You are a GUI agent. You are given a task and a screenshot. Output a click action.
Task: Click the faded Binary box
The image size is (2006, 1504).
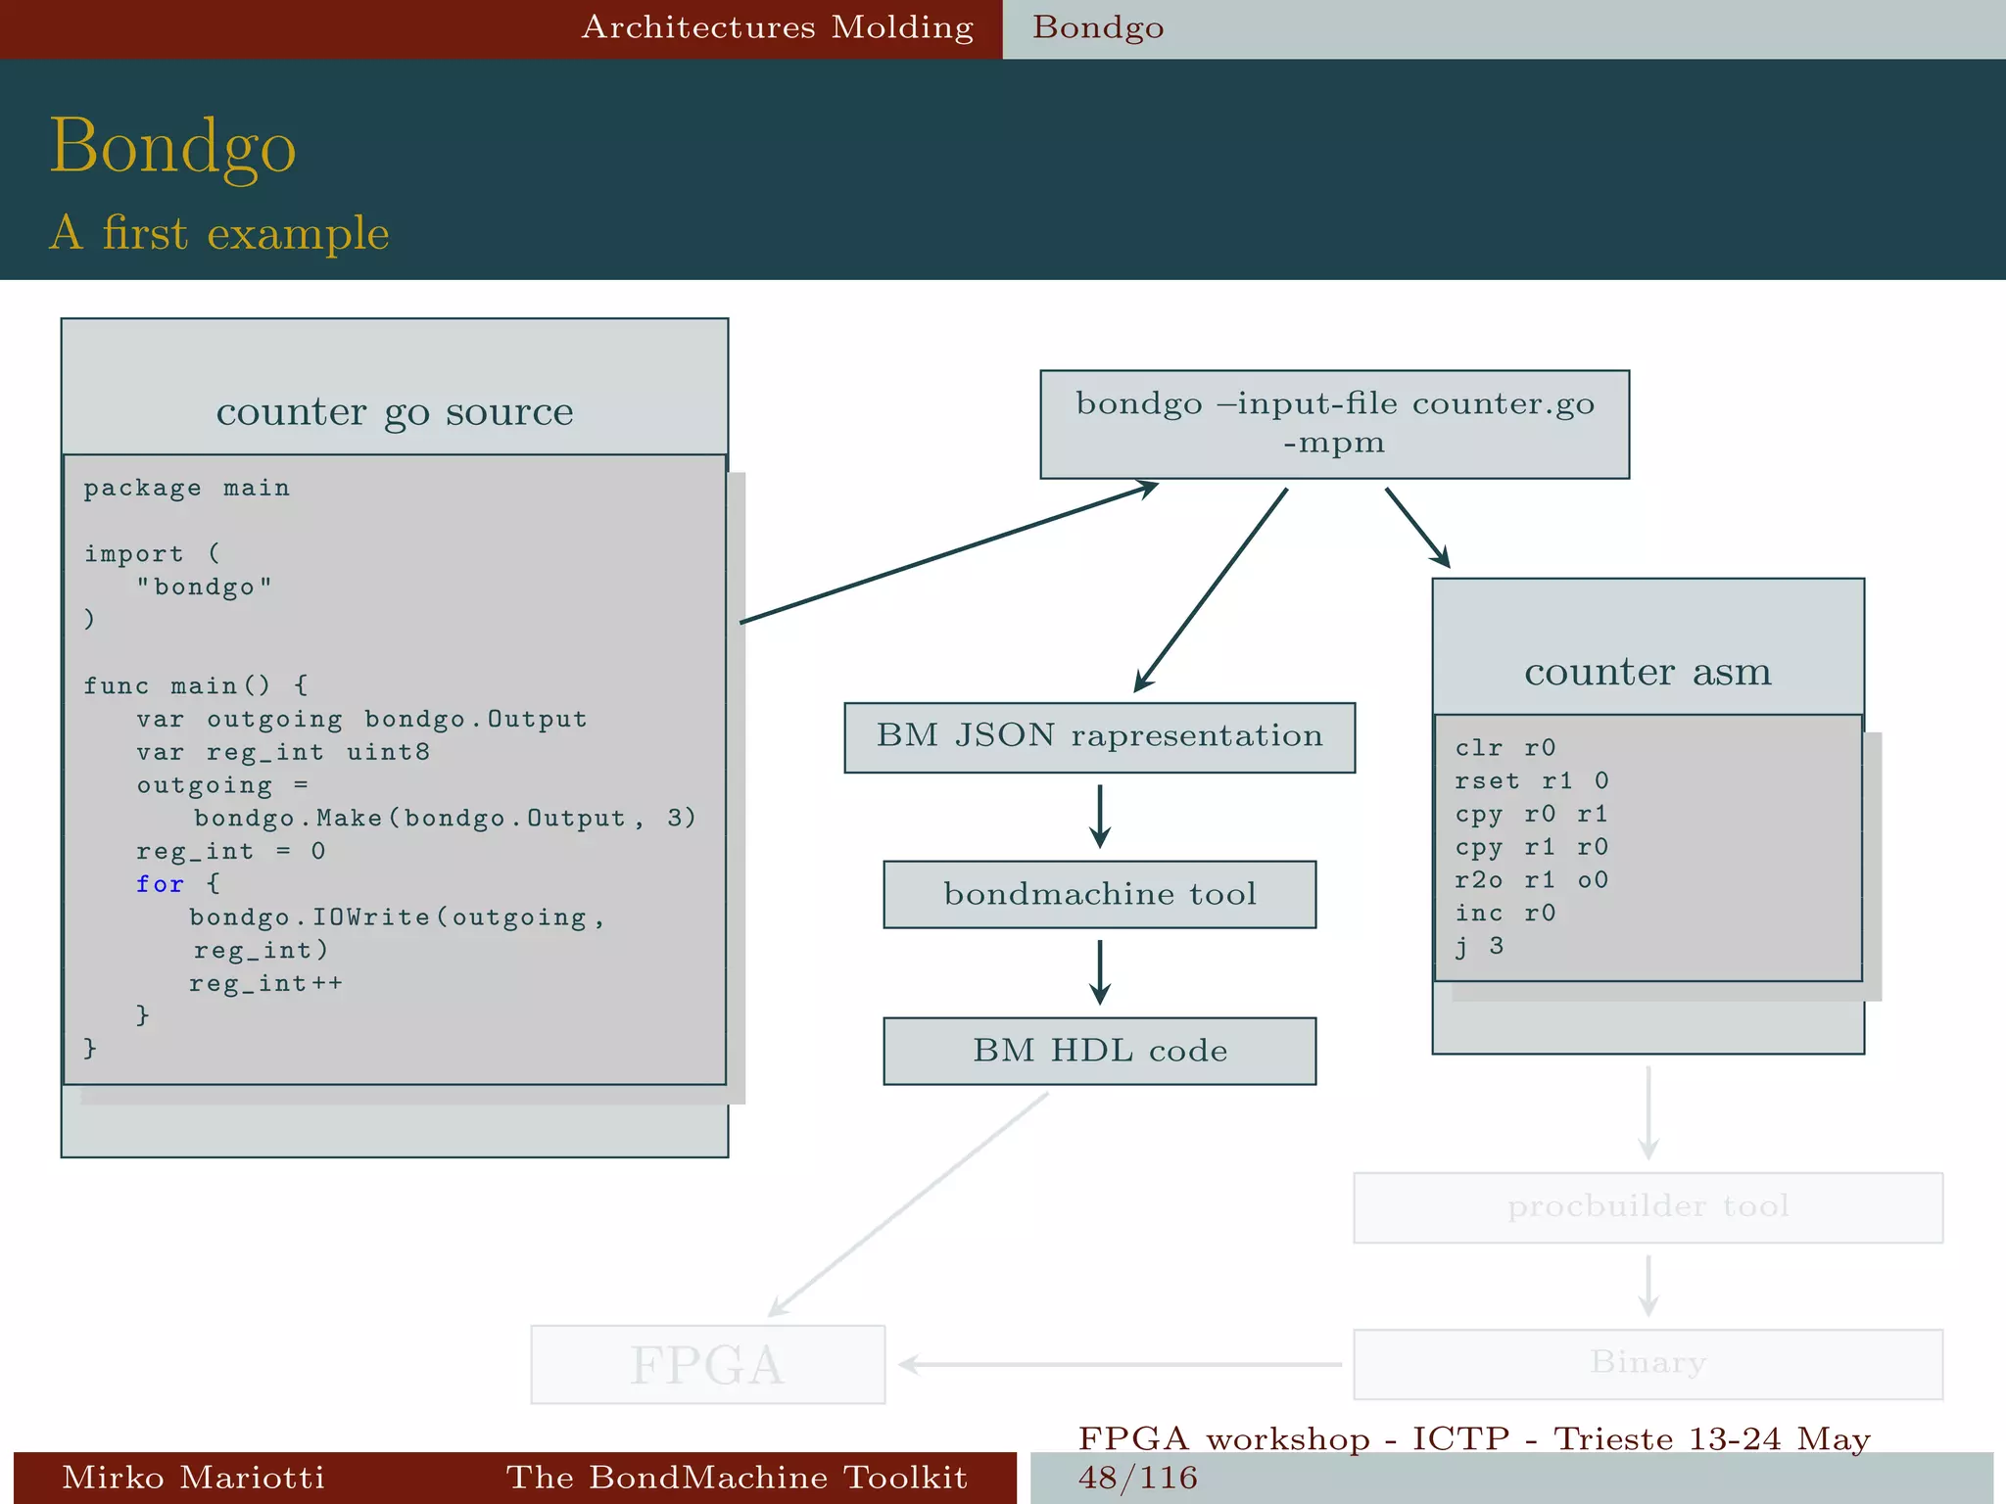click(x=1648, y=1363)
